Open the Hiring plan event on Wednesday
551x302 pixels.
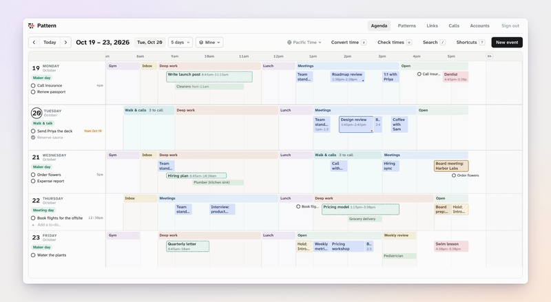[196, 175]
